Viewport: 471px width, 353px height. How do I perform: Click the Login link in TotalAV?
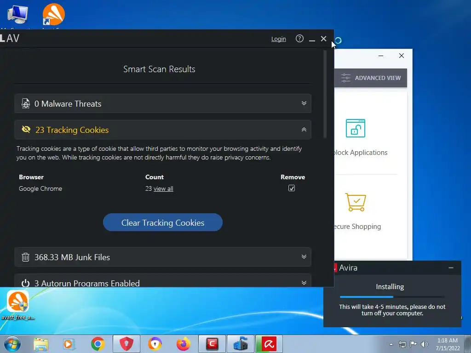[278, 39]
